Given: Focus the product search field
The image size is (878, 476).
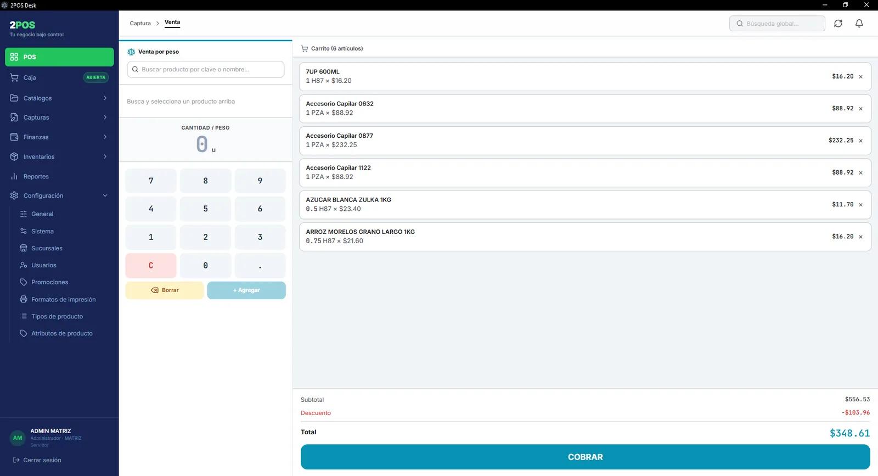Looking at the screenshot, I should pos(206,70).
